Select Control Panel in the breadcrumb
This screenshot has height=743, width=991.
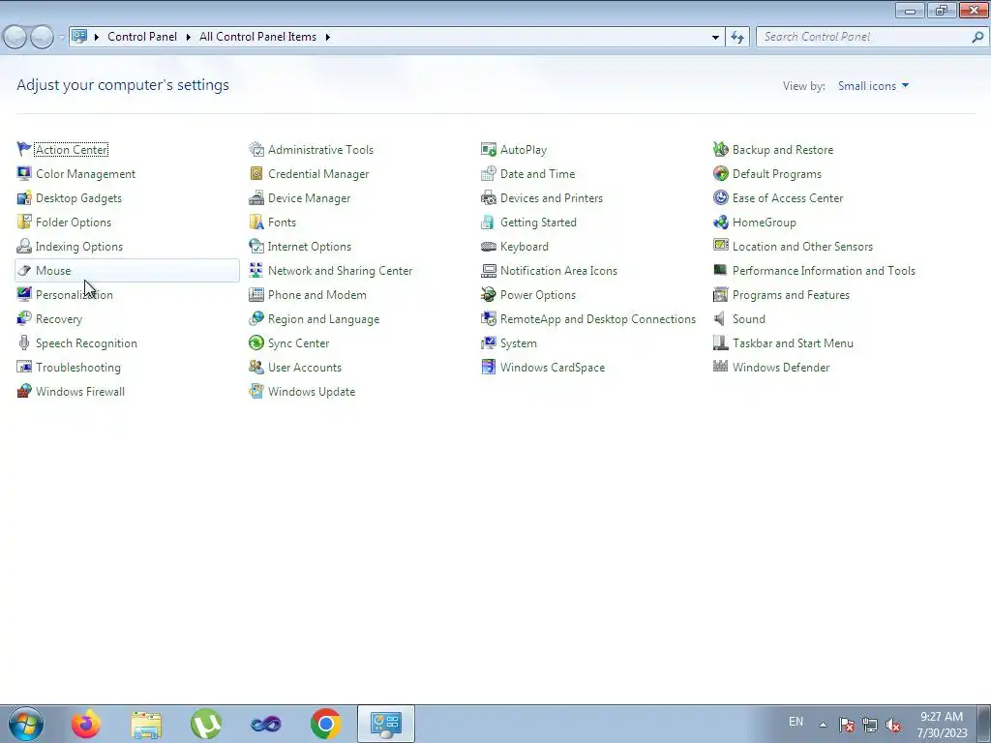(142, 37)
